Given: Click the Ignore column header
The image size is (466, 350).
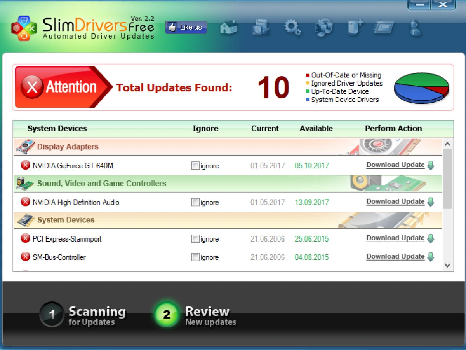Looking at the screenshot, I should tap(205, 128).
